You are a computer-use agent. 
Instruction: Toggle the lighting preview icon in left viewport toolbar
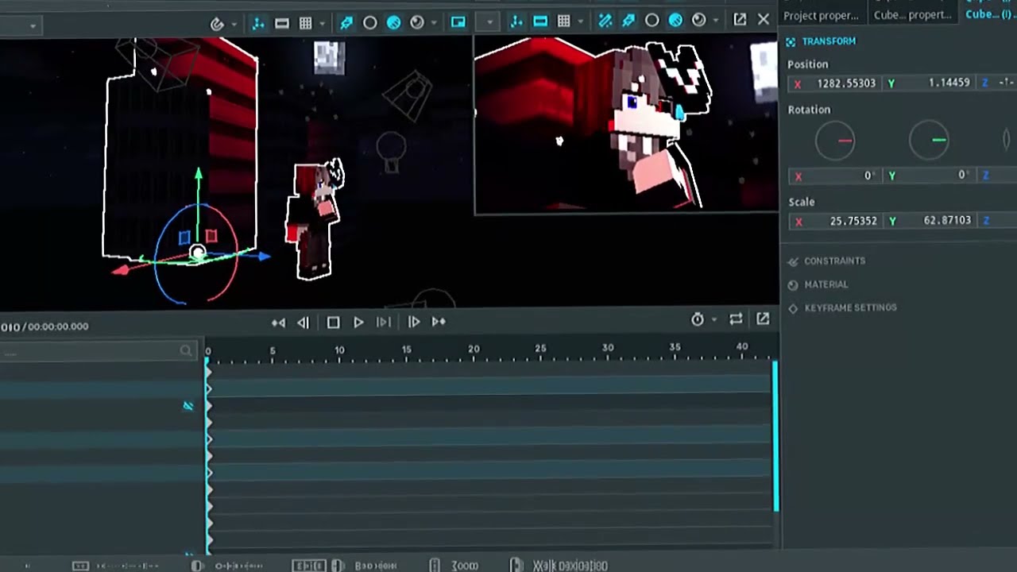[x=346, y=23]
